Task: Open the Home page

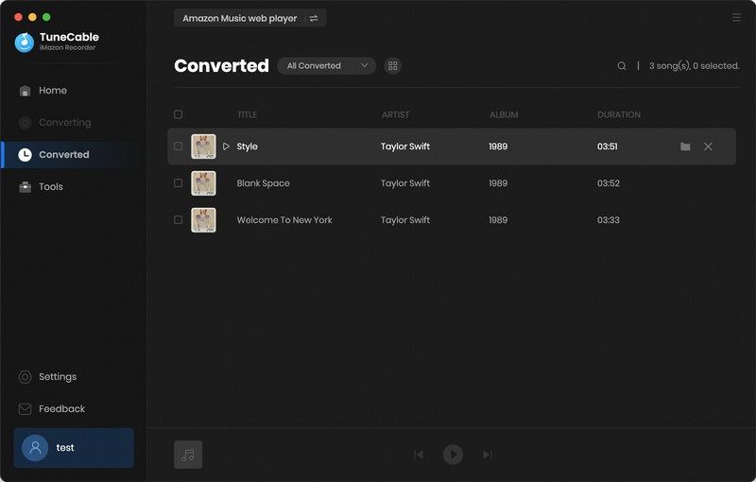Action: (74, 91)
